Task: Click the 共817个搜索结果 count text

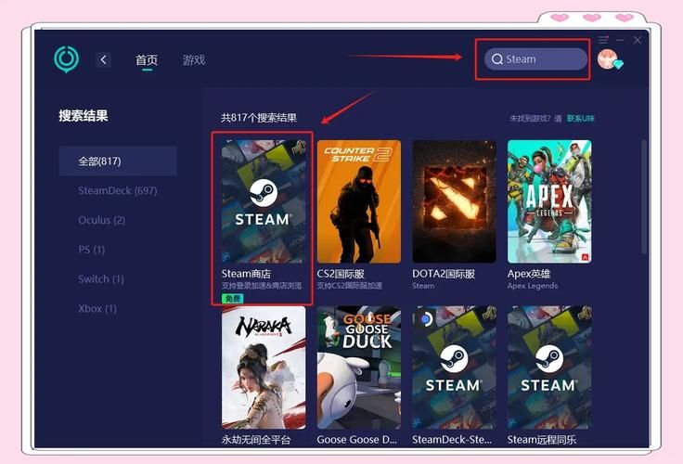Action: [259, 118]
